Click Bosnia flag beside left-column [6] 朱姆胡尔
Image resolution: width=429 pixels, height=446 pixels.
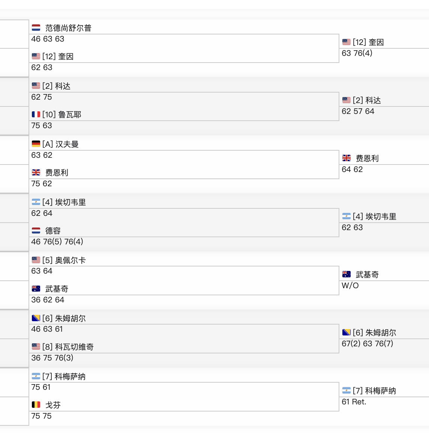coord(36,318)
